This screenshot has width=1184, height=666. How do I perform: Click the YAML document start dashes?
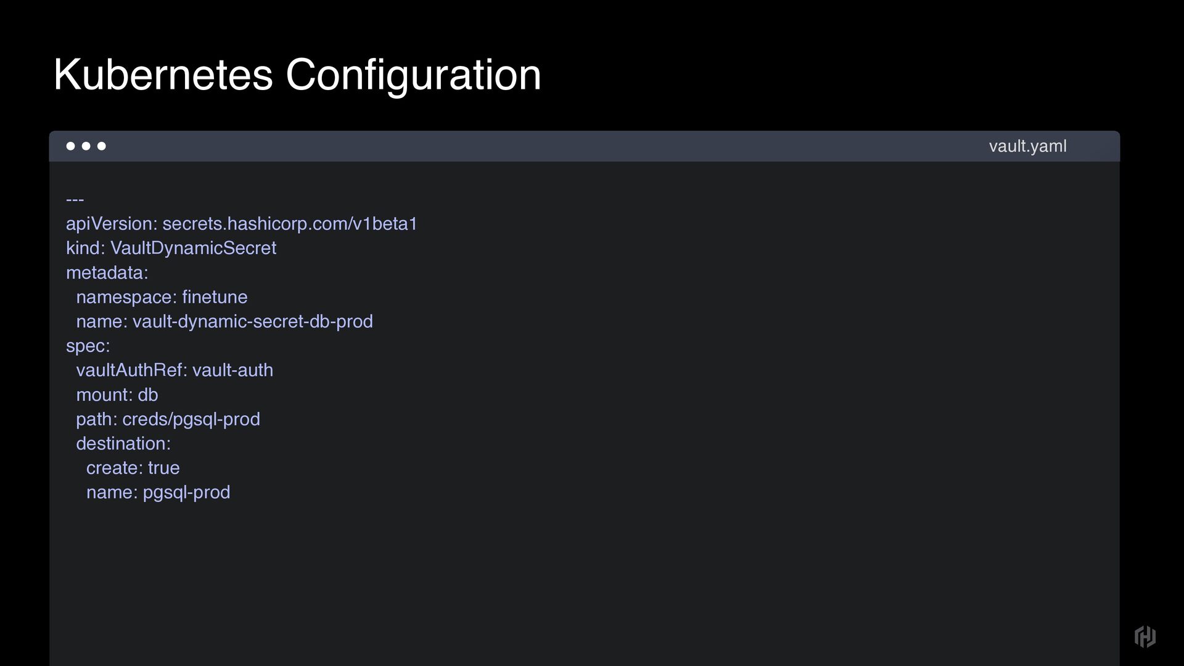[x=75, y=199]
